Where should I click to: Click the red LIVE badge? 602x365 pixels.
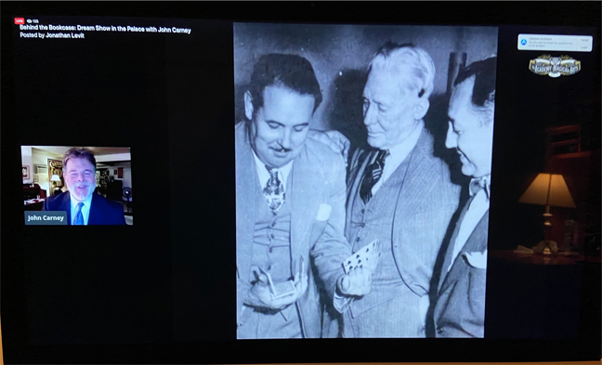point(20,20)
